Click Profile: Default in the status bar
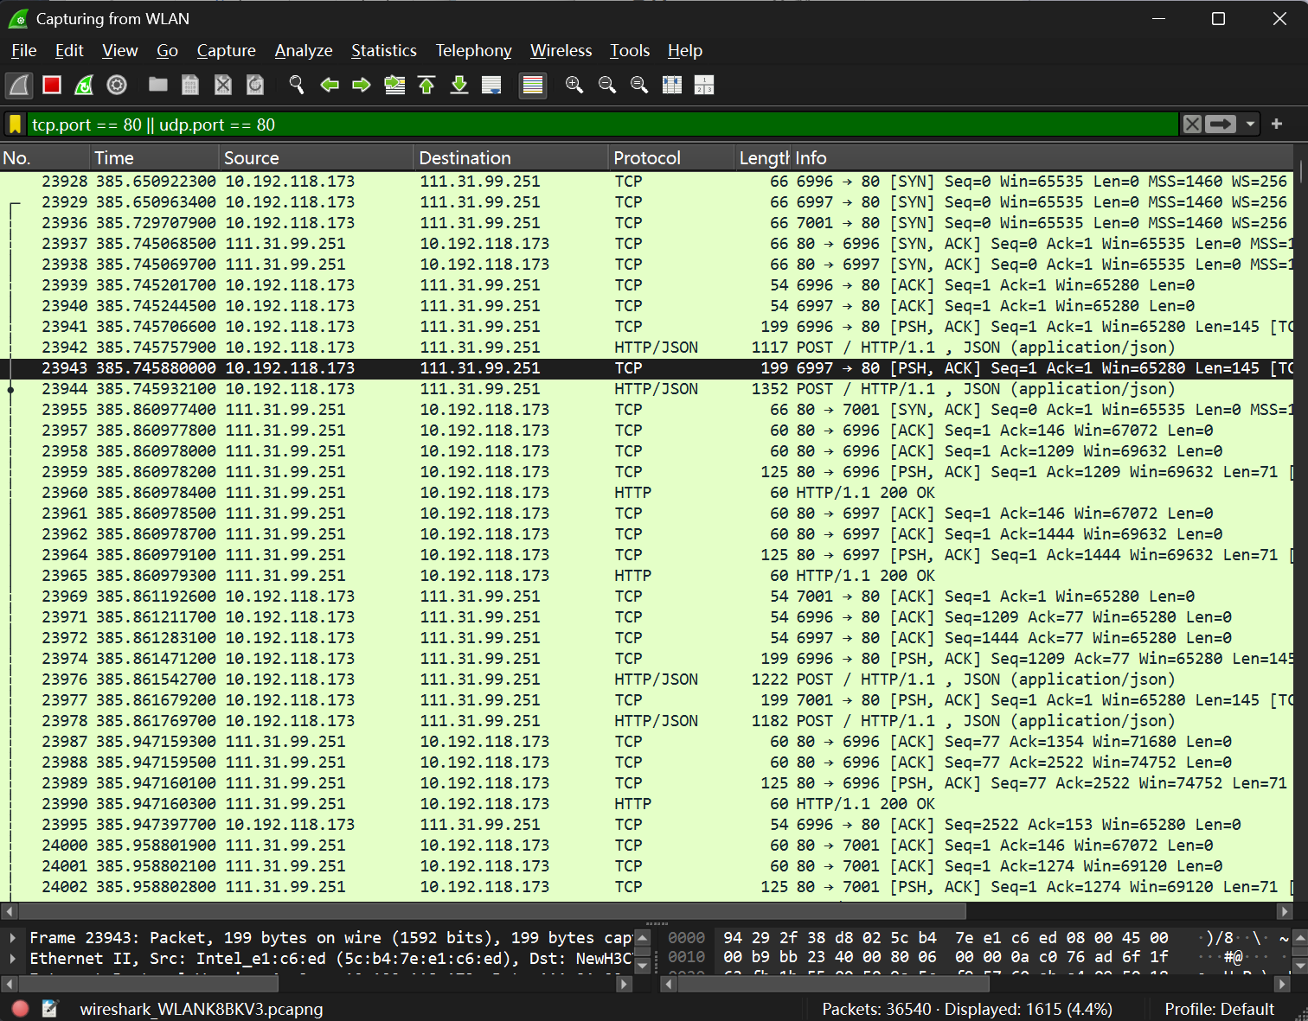This screenshot has height=1021, width=1308. pos(1219,1009)
